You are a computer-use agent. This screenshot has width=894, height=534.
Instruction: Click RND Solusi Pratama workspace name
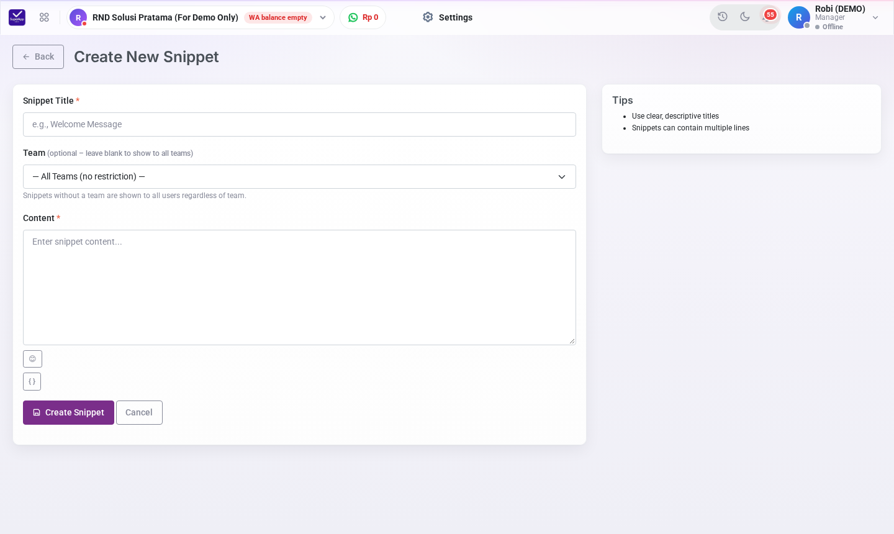[165, 17]
